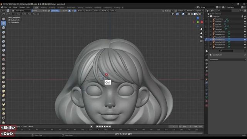
Task: Switch perspective/orthographic grid gizmo
Action: 201,41
